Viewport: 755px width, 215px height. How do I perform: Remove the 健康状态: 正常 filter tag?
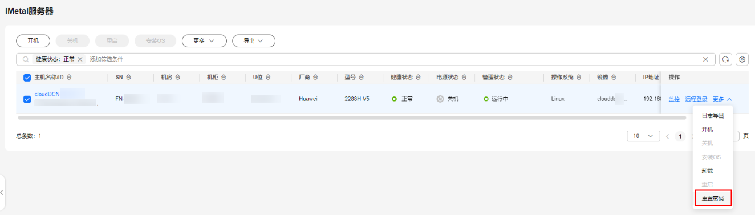(x=80, y=59)
